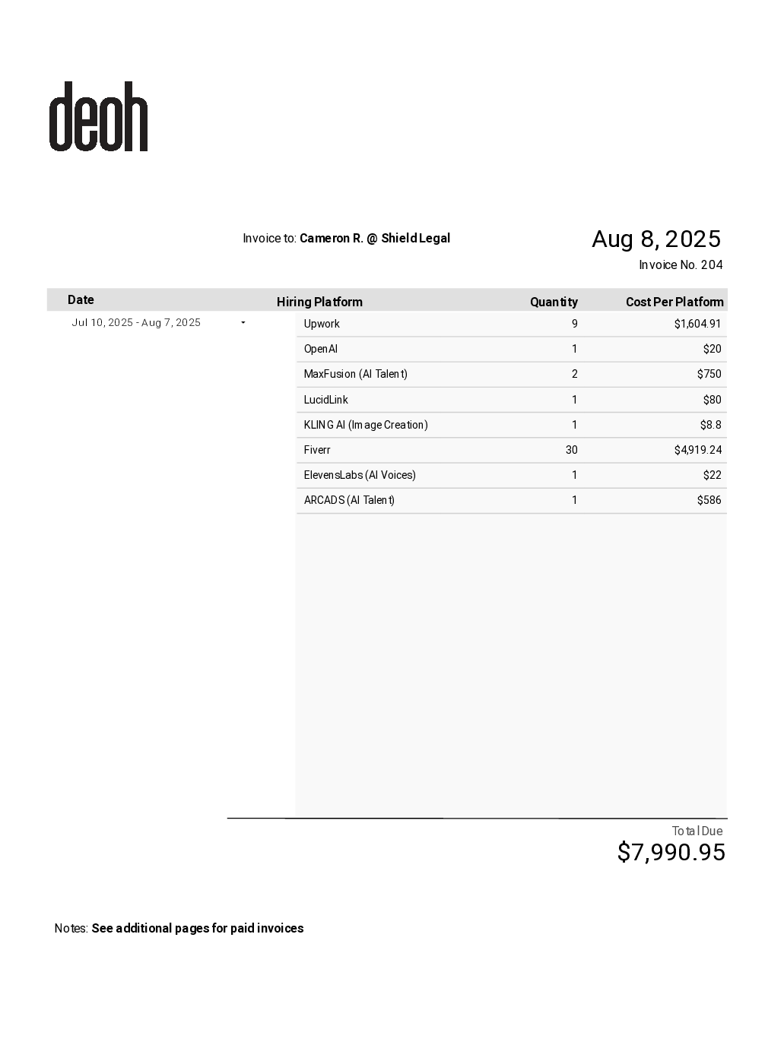Click the invoice date Aug 8, 2025
Screen dimensions: 784x1045
click(655, 239)
